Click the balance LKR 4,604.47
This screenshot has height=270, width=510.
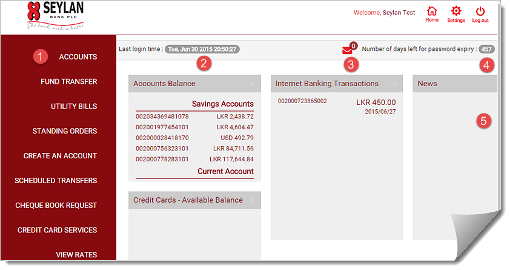235,127
